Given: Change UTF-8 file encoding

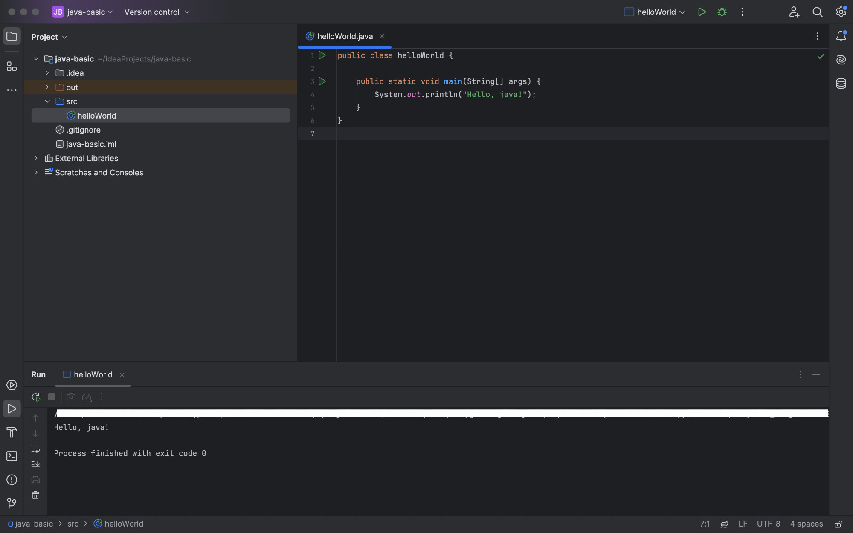Looking at the screenshot, I should [x=769, y=524].
